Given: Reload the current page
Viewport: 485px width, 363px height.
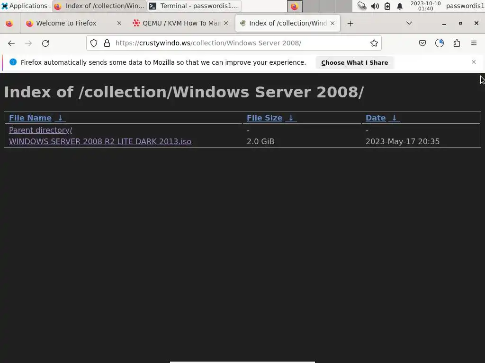Looking at the screenshot, I should [45, 43].
